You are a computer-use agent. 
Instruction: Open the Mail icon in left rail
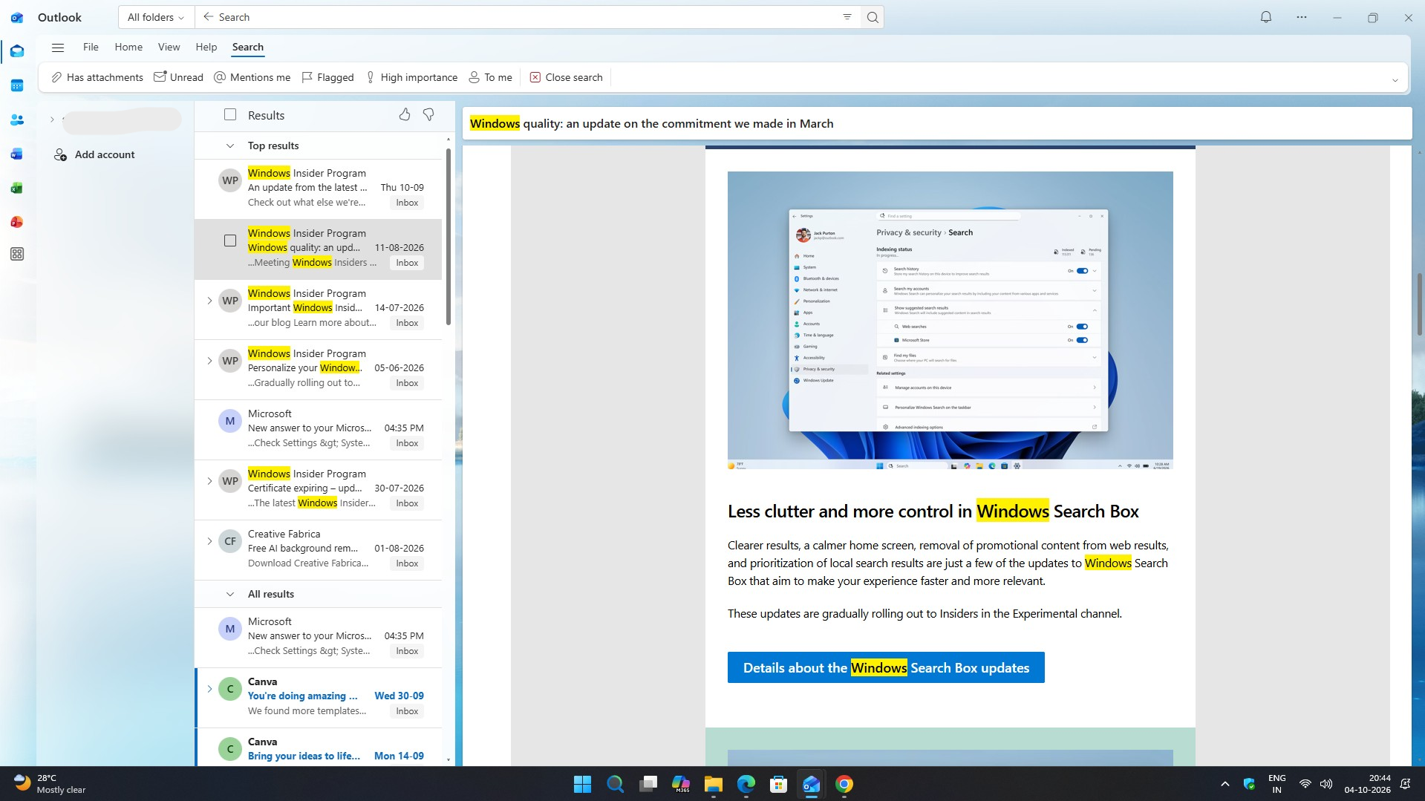coord(17,51)
